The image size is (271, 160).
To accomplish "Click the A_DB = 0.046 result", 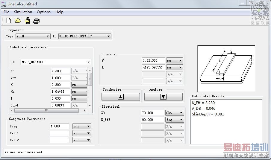I will tap(204, 109).
